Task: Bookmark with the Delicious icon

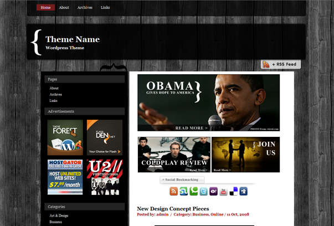Action: [x=234, y=192]
